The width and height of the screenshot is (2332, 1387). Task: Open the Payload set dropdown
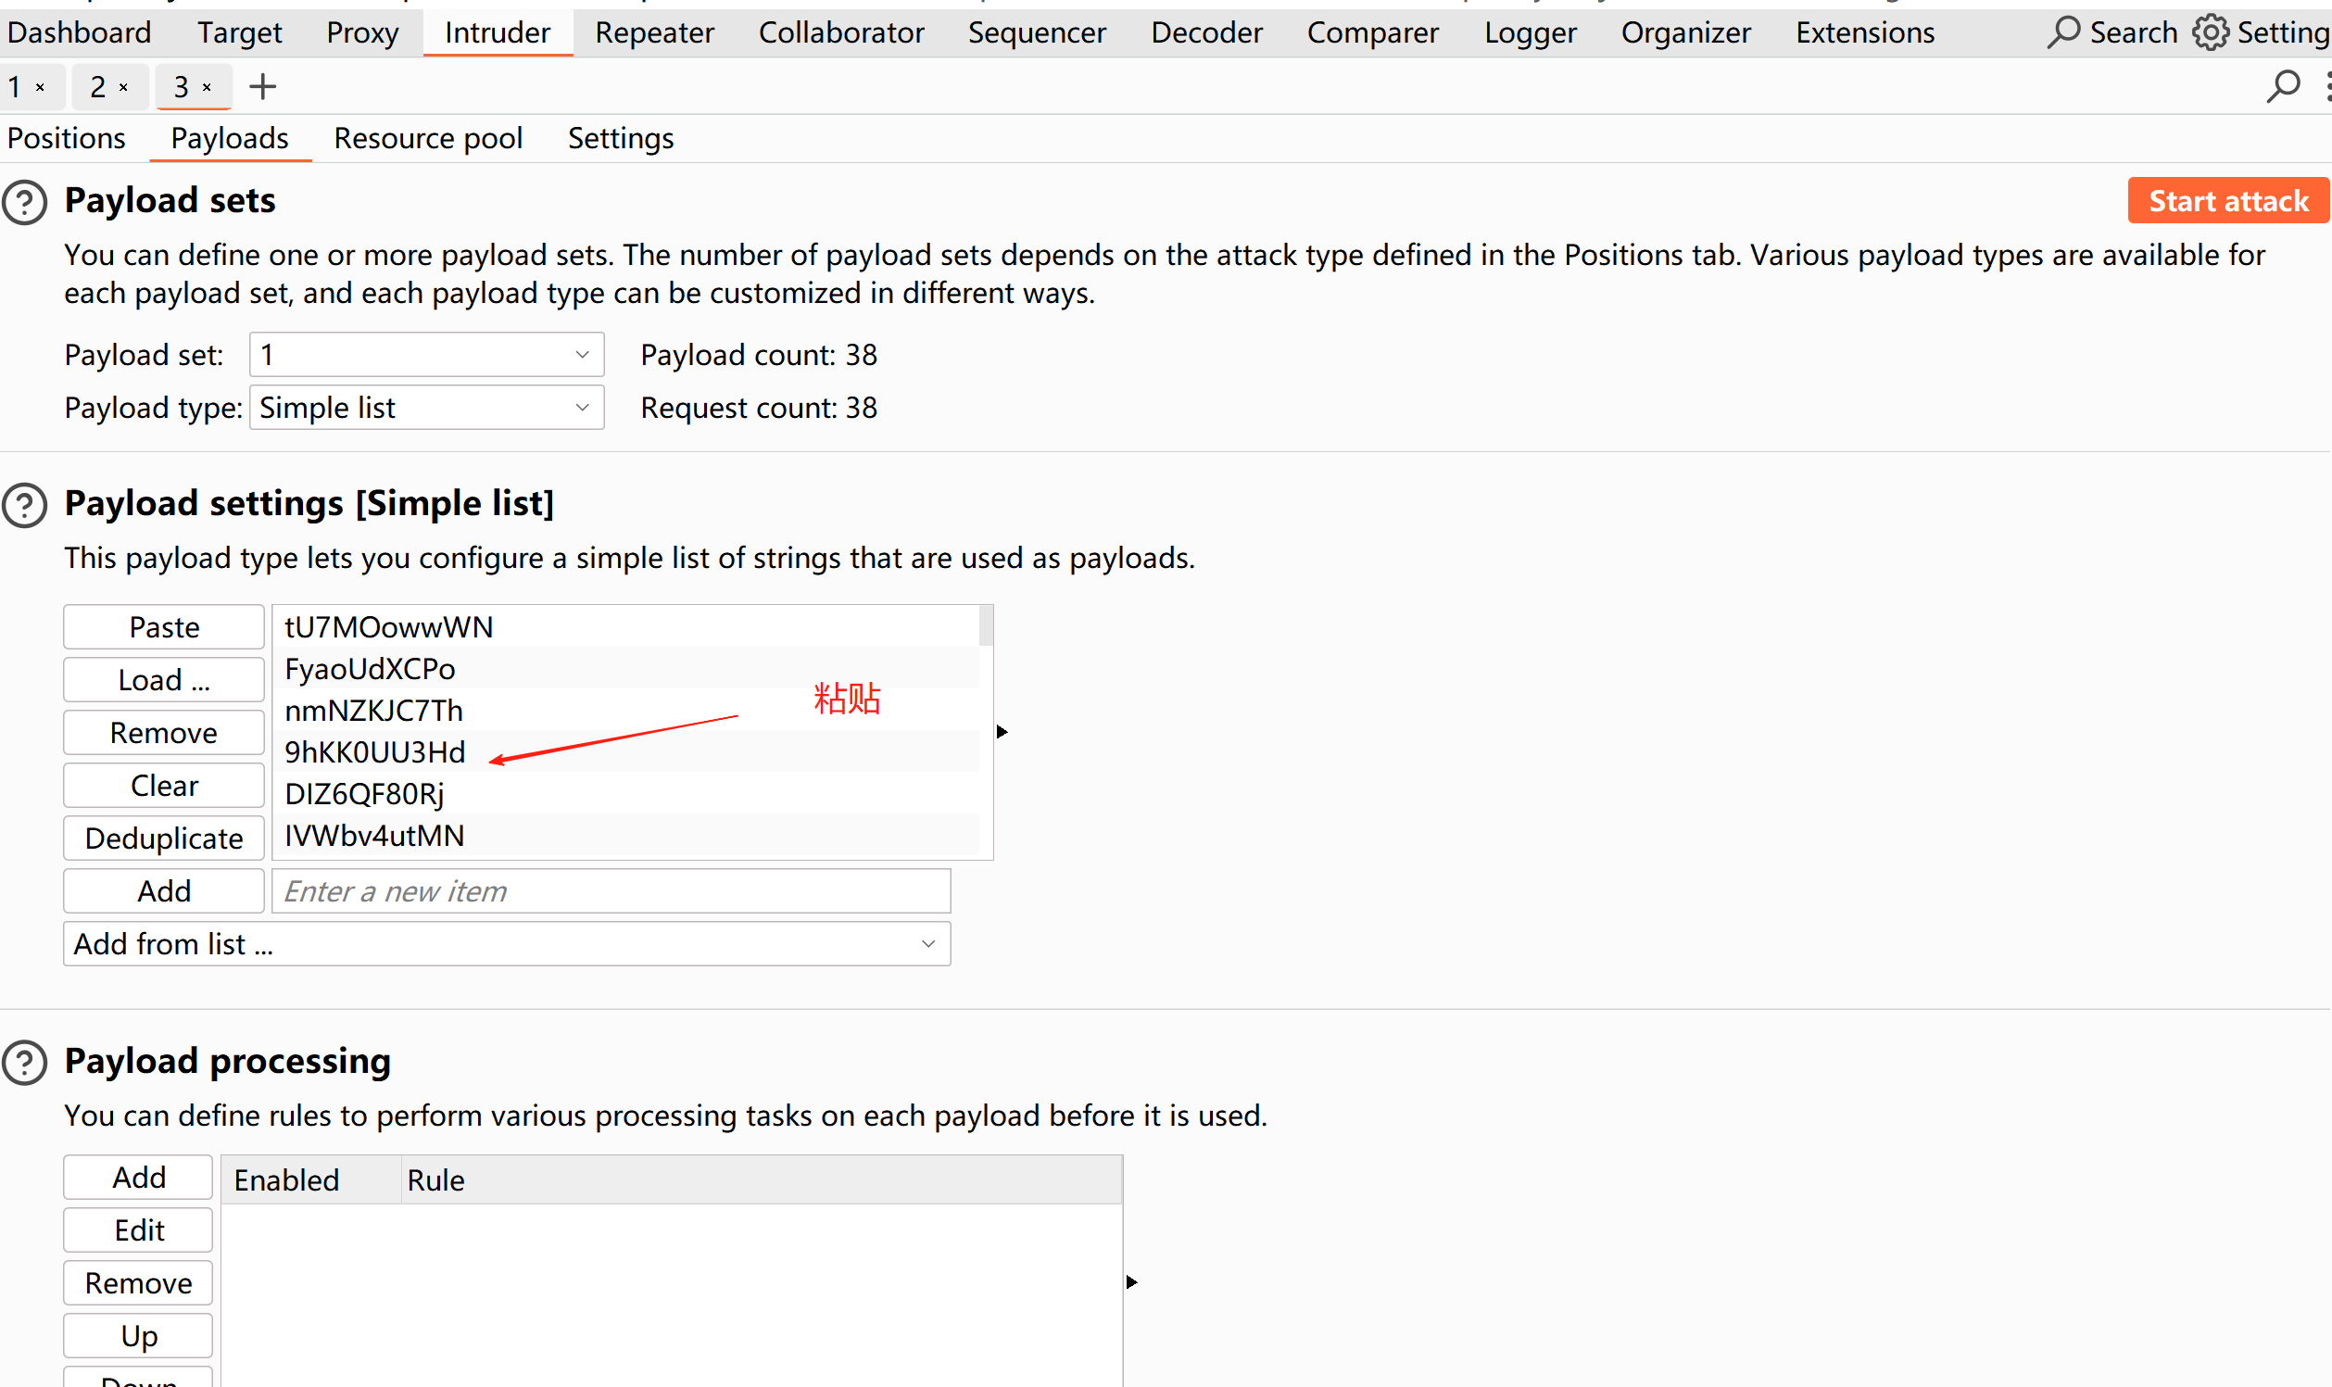click(x=426, y=355)
